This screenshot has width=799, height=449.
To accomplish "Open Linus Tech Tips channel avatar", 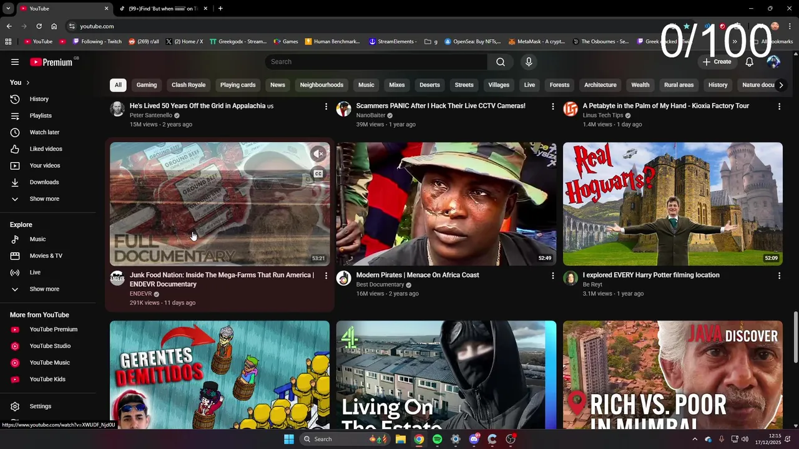I will tap(571, 109).
